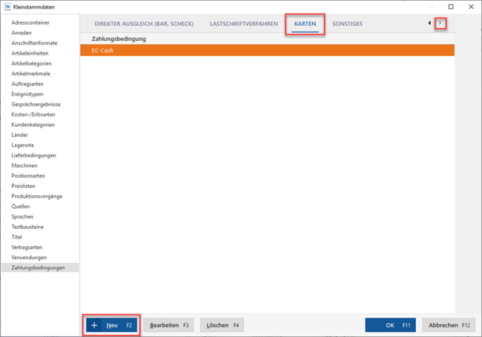This screenshot has width=482, height=337.
Task: Click the Zahlungsbedingung column header
Action: point(119,38)
